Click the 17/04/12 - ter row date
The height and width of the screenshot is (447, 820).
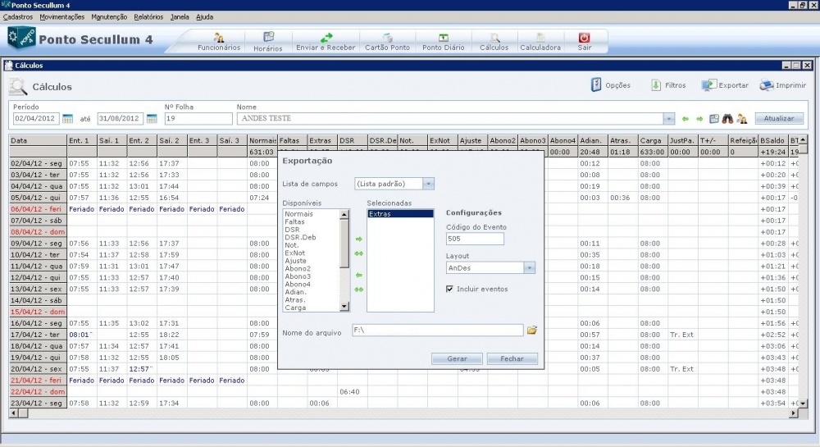tap(38, 335)
